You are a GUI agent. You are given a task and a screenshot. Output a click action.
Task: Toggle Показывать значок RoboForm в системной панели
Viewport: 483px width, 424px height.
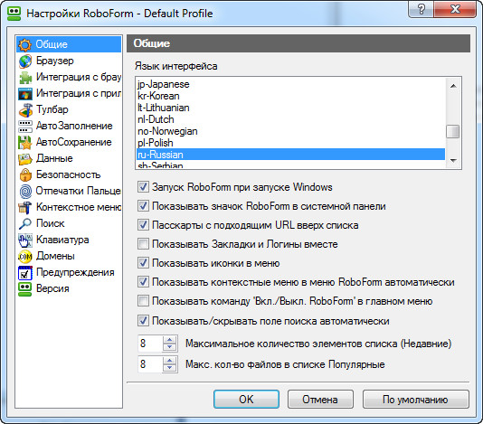[143, 206]
